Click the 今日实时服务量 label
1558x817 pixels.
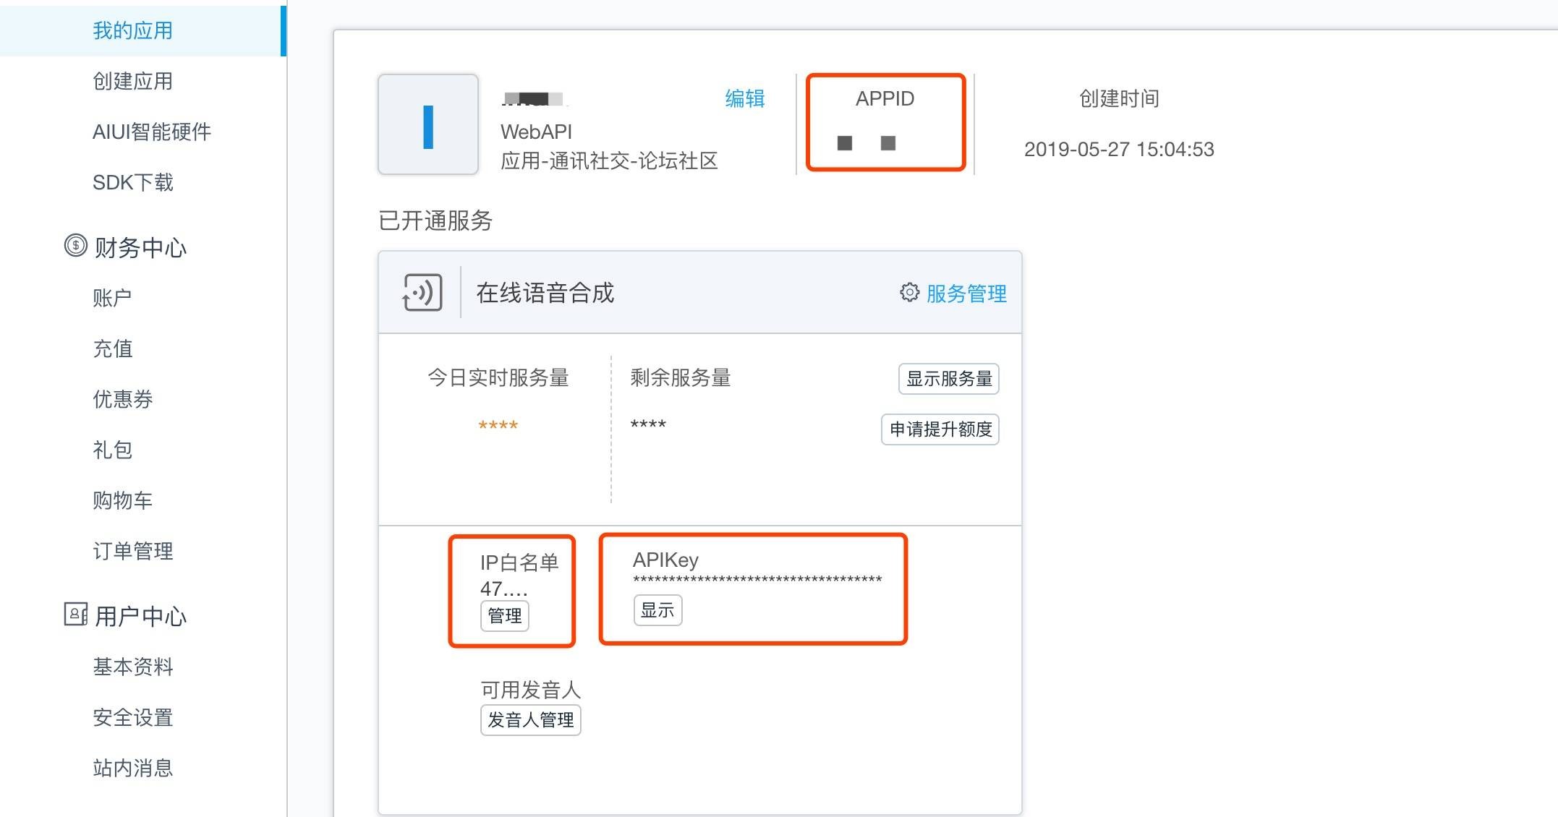tap(498, 377)
